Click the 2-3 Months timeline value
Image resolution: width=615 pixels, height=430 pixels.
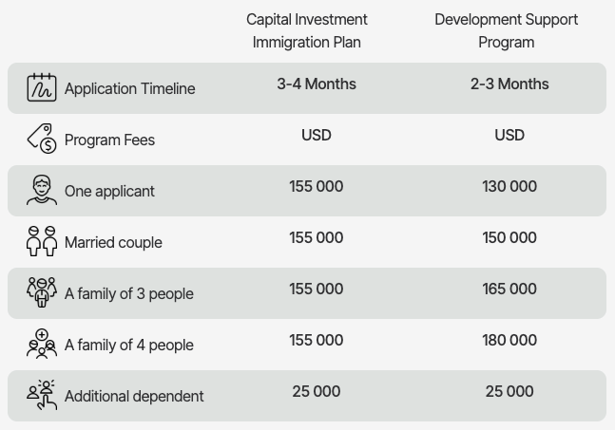509,84
